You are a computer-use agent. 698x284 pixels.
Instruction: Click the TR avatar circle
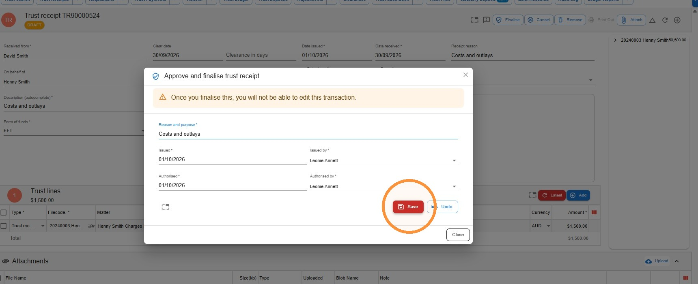pyautogui.click(x=9, y=20)
